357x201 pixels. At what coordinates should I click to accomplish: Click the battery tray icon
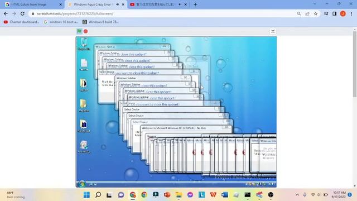[x=326, y=195]
